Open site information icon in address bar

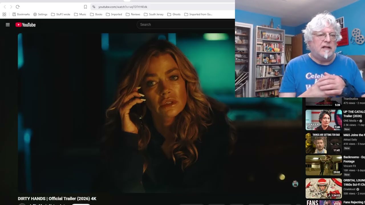tap(94, 7)
